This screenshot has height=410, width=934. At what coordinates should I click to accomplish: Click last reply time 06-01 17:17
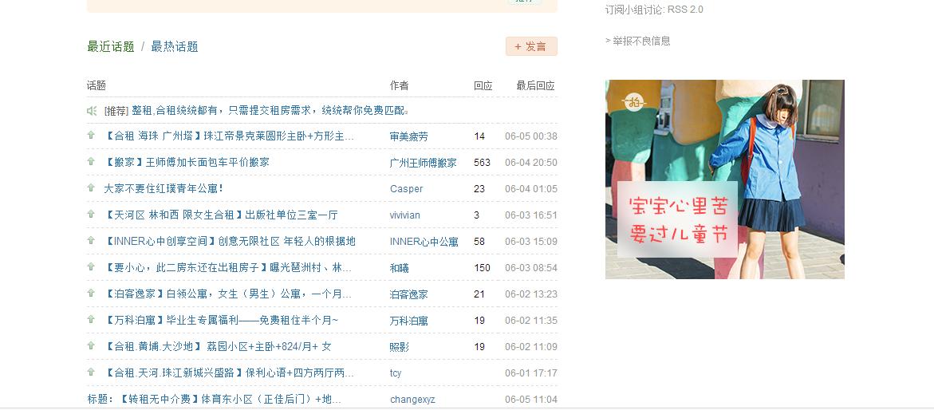pyautogui.click(x=530, y=373)
